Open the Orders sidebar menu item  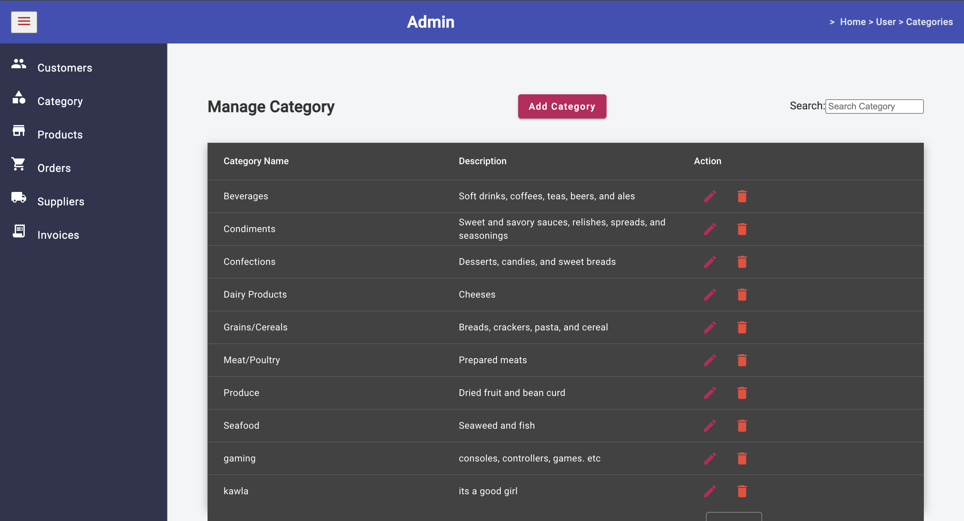54,168
